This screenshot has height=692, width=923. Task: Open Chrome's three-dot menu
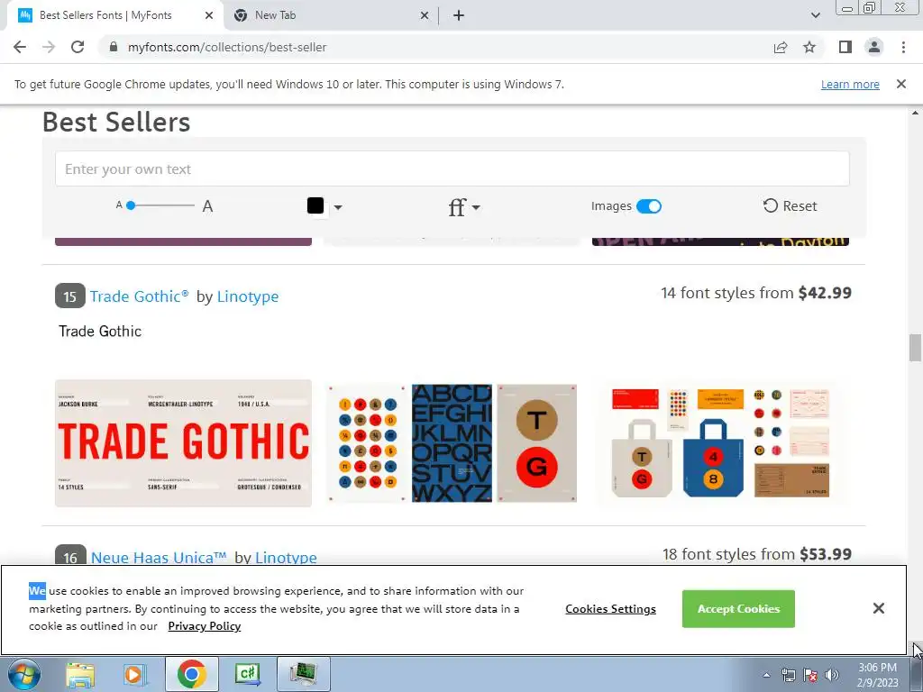903,47
